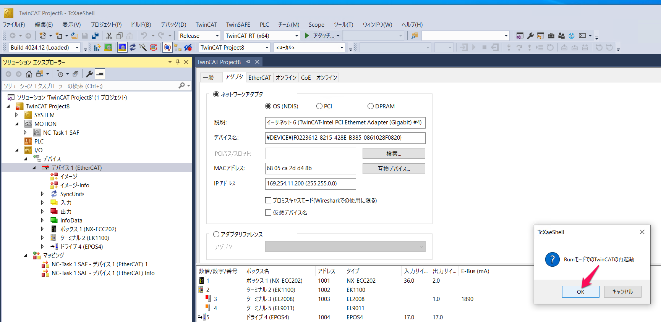Click キャンセル in TcXaeShell dialog
Viewport: 661px width, 322px height.
coord(623,291)
